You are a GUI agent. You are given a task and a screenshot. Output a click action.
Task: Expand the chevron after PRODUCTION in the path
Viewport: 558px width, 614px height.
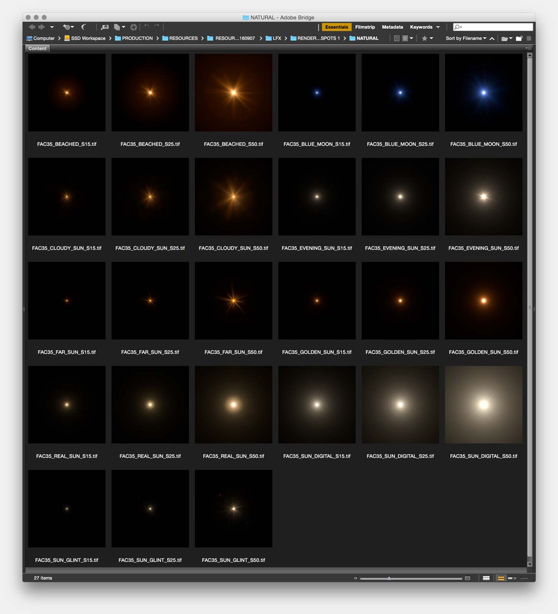tap(157, 38)
